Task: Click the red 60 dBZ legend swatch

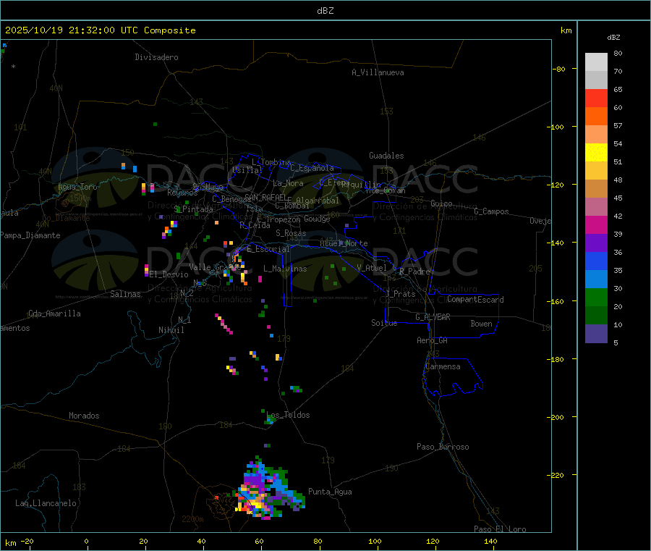Action: tap(596, 98)
